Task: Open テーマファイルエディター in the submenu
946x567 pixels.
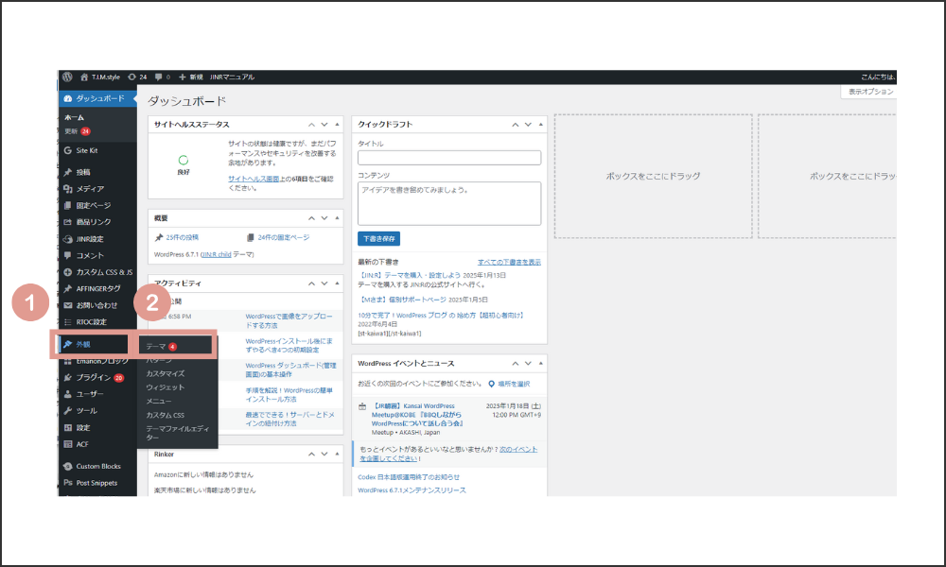Action: [178, 433]
